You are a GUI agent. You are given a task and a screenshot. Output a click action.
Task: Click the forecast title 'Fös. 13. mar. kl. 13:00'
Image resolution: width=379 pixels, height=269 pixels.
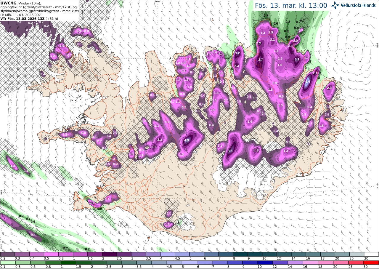[x=291, y=5]
